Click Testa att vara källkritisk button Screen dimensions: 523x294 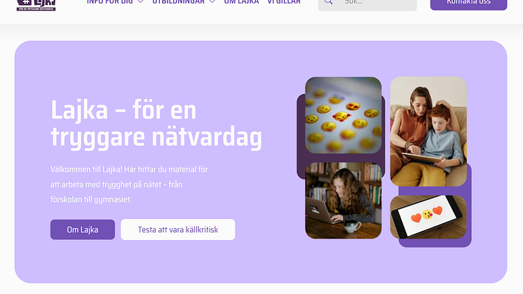click(178, 229)
